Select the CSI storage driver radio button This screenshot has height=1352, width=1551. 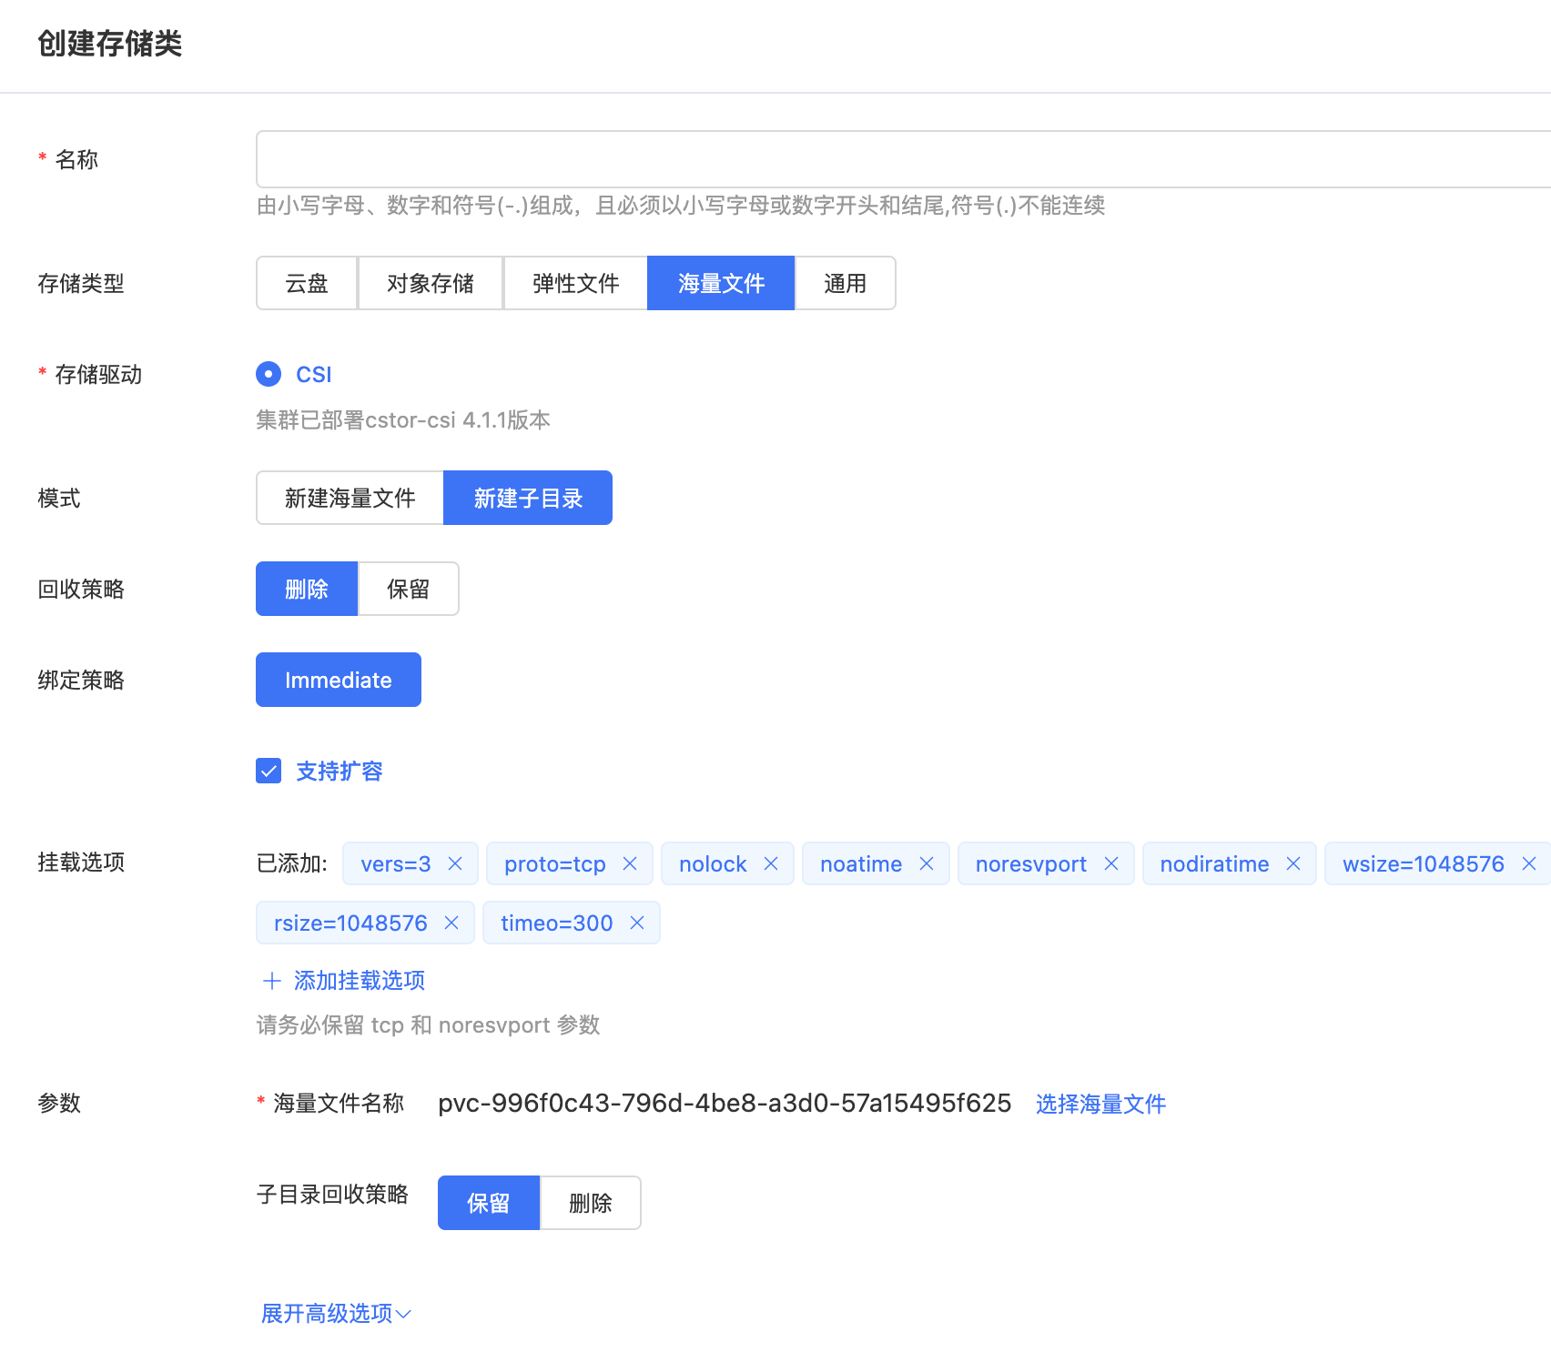269,374
